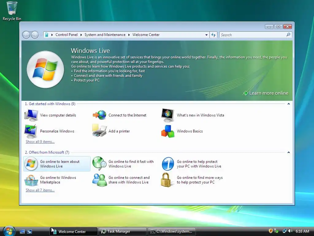Screen dimensions: 314x236
Task: Click Control Panel in the breadcrumb
Action: point(67,35)
